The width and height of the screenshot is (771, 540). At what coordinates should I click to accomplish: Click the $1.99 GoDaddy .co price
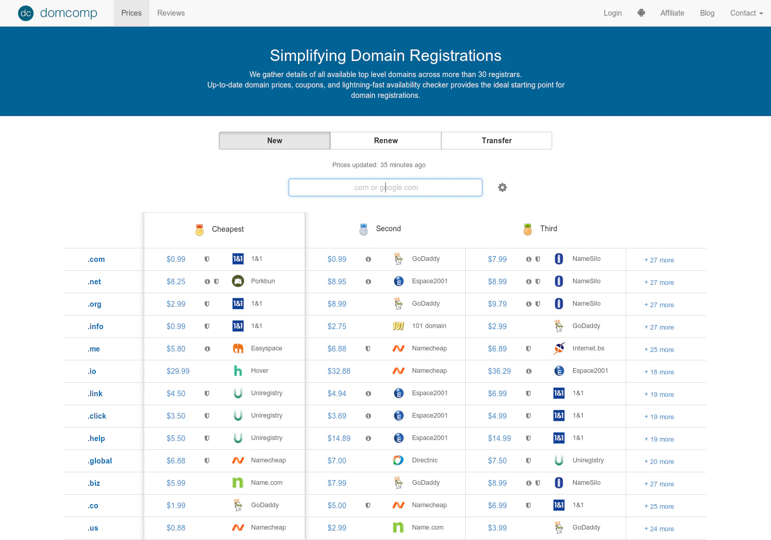(176, 506)
